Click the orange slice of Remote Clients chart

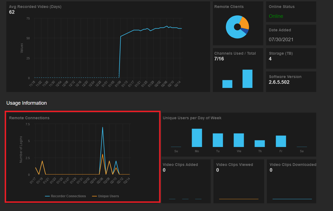(245, 23)
